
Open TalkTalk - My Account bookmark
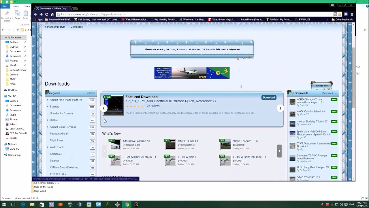pos(279,20)
